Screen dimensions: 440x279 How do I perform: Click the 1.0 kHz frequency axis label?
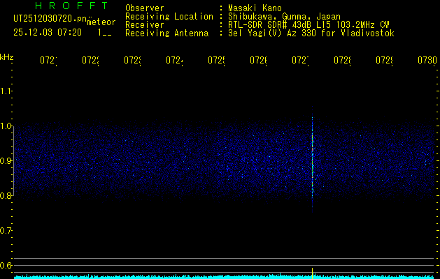point(6,126)
